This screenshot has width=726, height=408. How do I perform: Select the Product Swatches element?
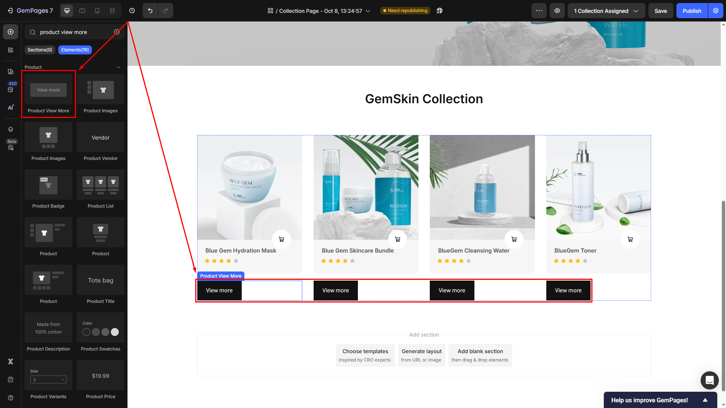[101, 332]
